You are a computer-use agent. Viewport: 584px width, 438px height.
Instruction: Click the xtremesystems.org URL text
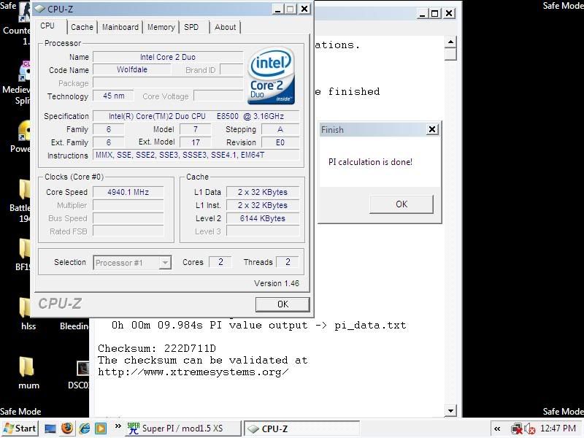click(x=193, y=372)
